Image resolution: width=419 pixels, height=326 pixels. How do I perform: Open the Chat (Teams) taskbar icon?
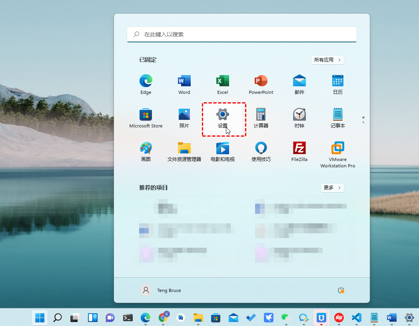[x=110, y=318]
